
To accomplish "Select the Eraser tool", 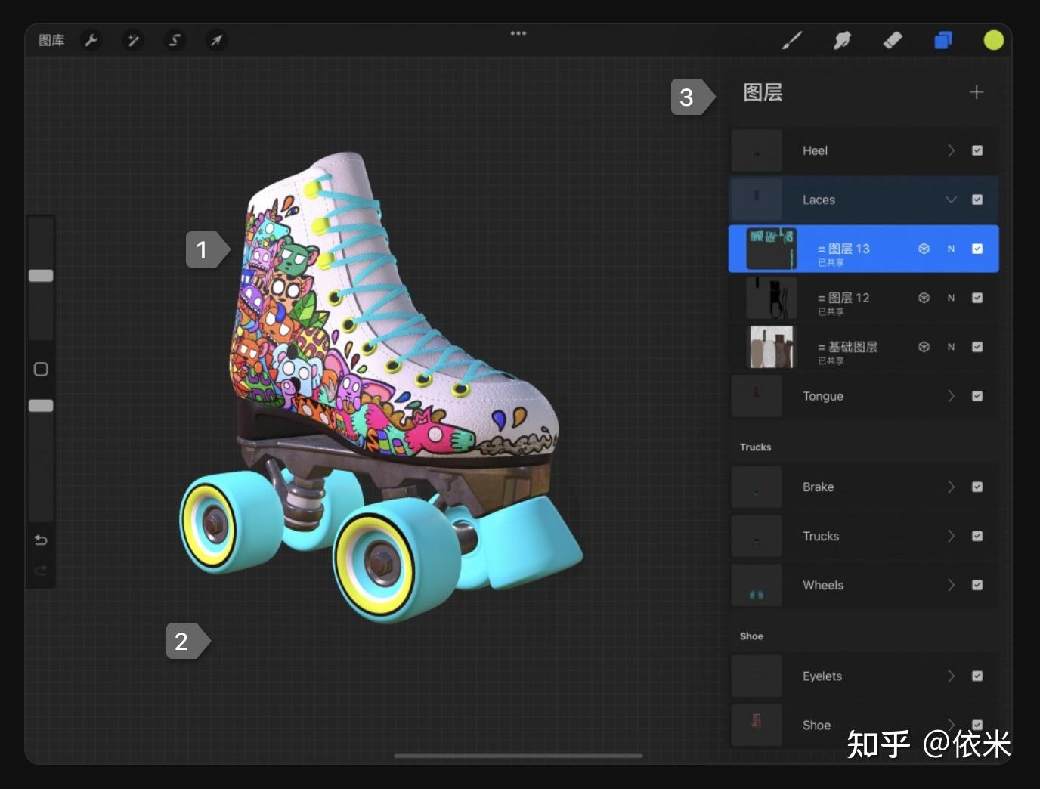I will [893, 40].
